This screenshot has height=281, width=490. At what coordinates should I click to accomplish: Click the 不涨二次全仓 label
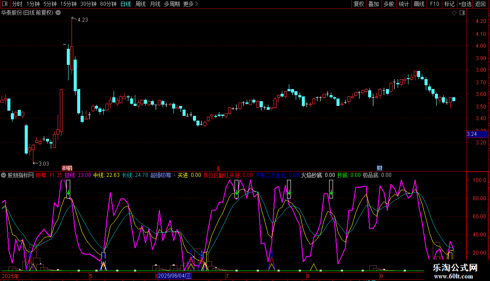pos(277,175)
